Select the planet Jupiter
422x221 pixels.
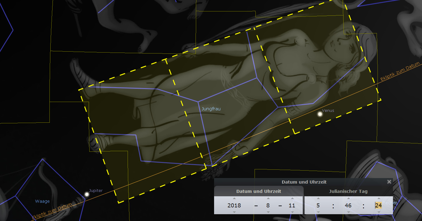[87, 194]
